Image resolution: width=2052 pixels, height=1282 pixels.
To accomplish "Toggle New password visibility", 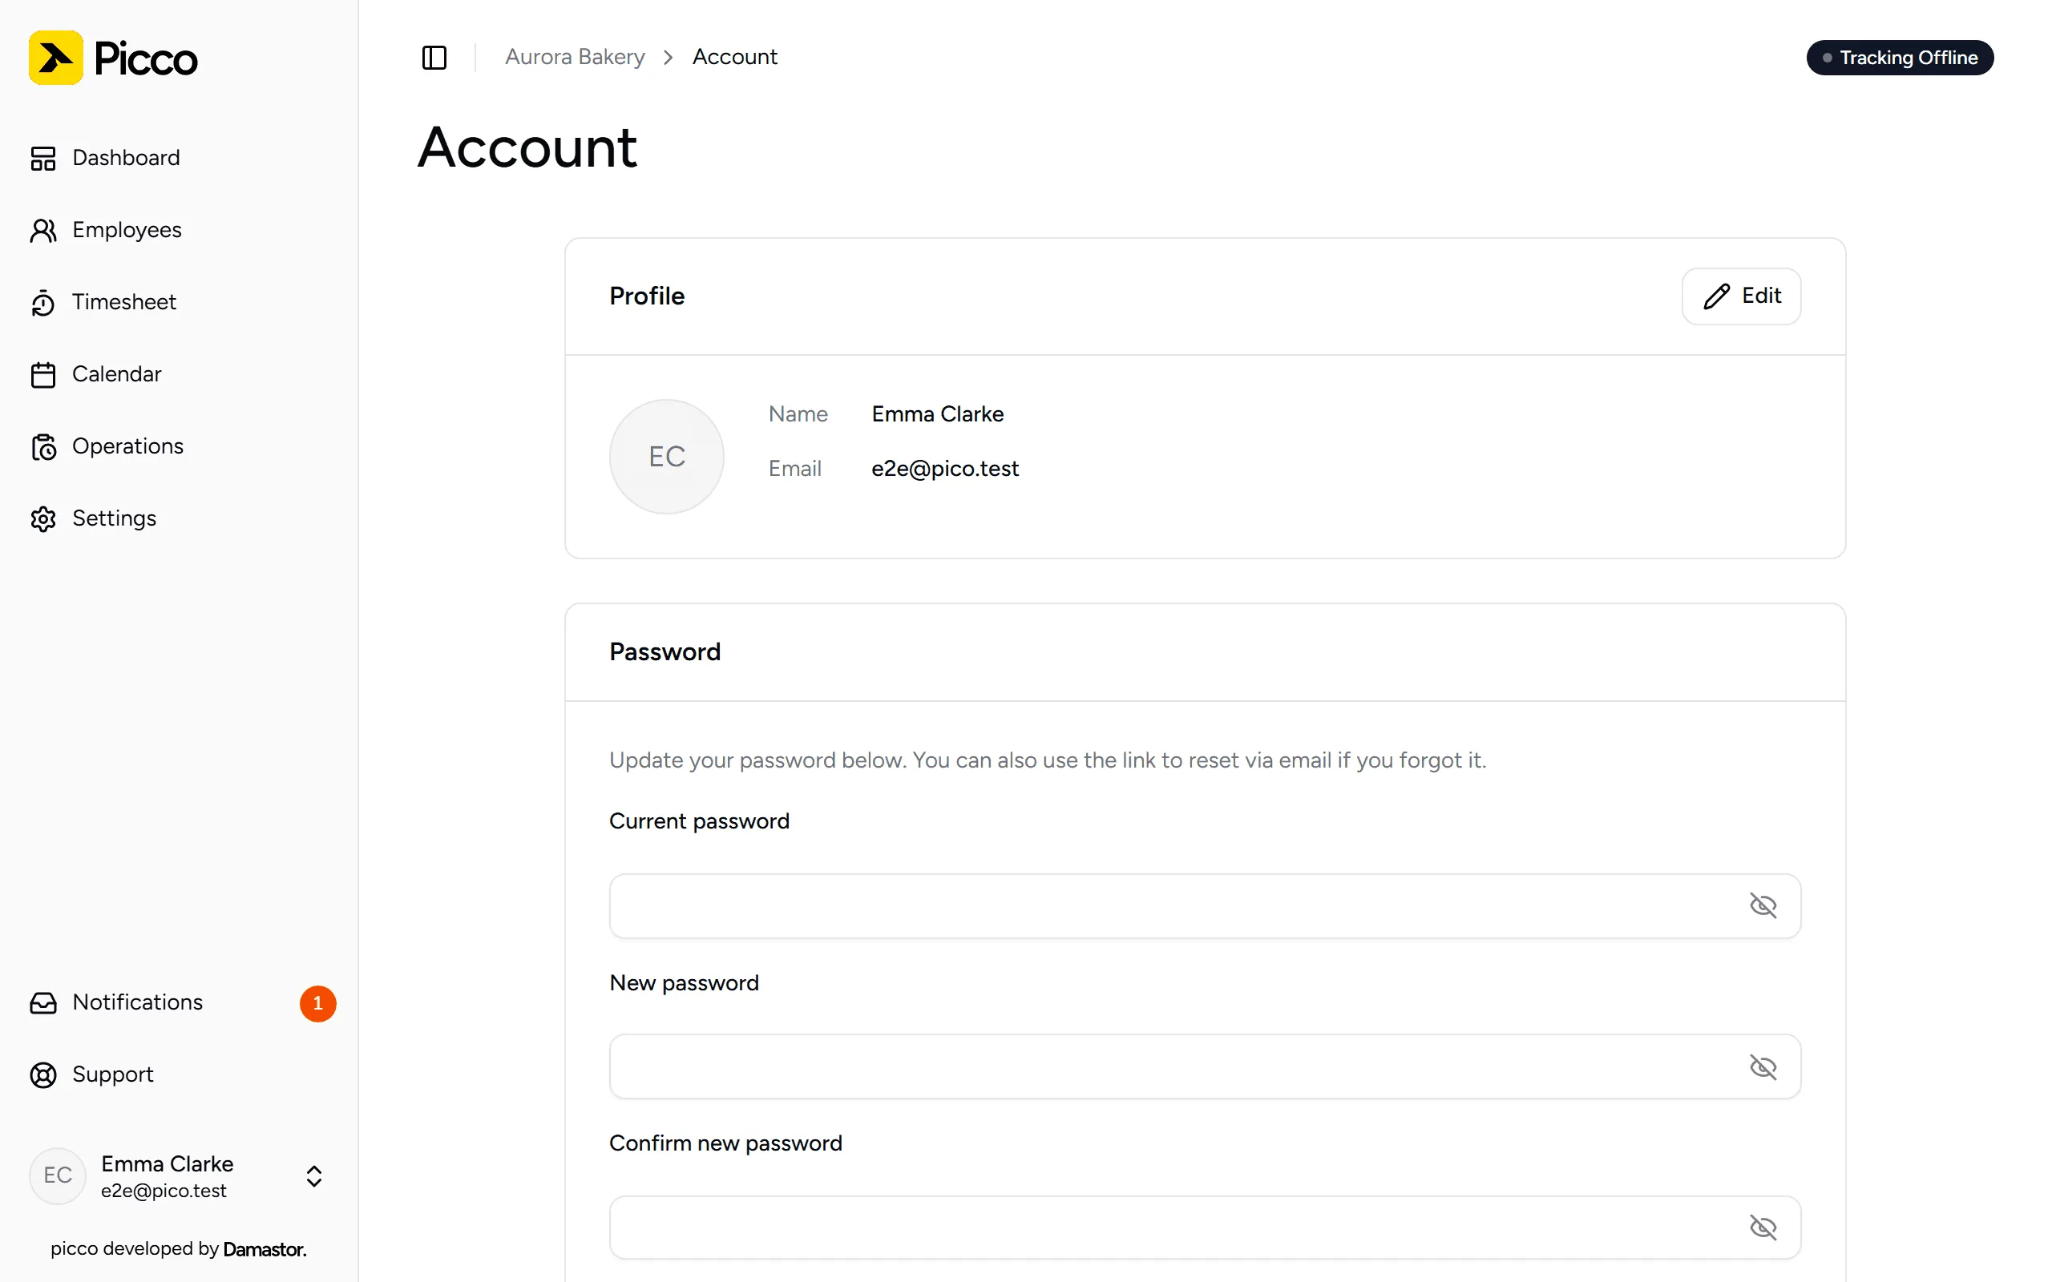I will pyautogui.click(x=1763, y=1066).
